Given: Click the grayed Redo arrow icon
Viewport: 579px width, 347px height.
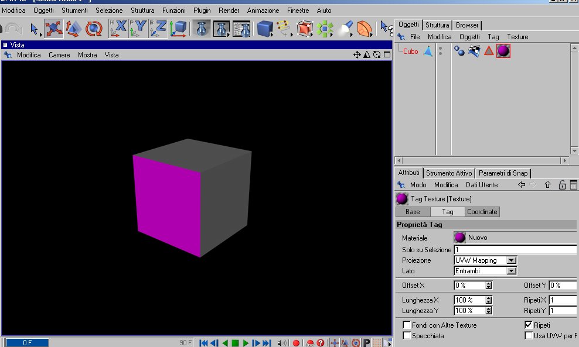Looking at the screenshot, I should point(13,29).
